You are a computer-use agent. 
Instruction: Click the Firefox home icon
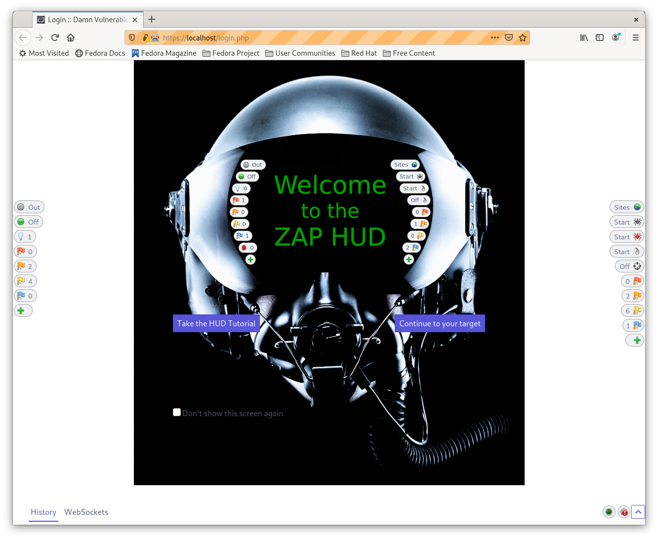[x=71, y=38]
